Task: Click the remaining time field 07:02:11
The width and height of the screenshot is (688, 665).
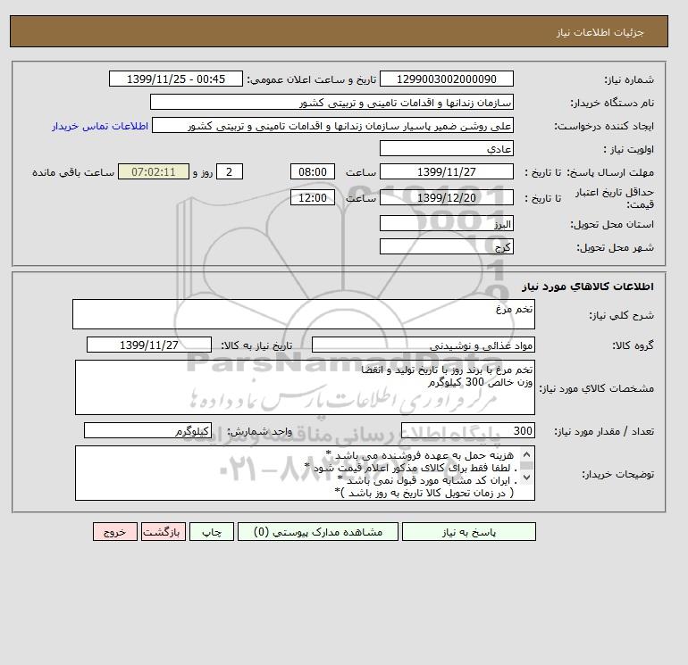Action: pos(154,172)
